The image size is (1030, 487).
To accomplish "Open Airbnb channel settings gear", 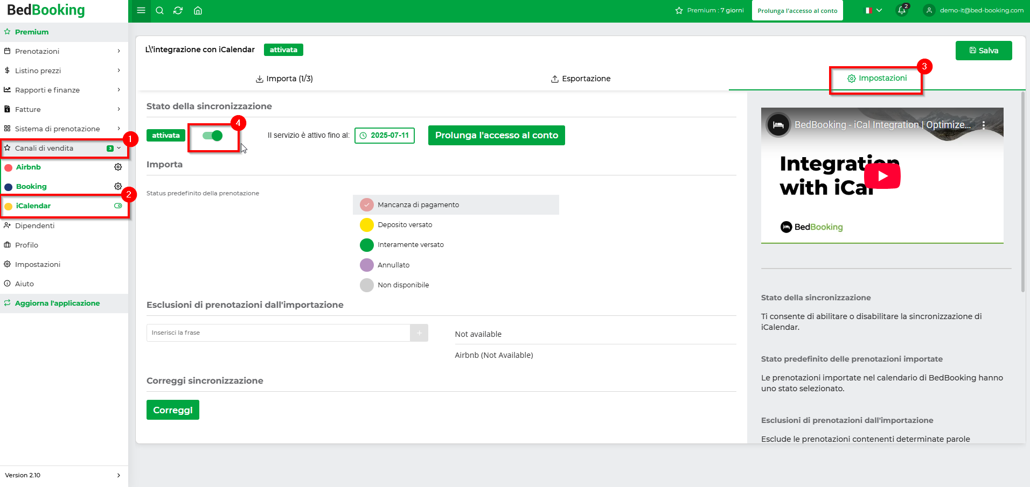I will point(118,167).
